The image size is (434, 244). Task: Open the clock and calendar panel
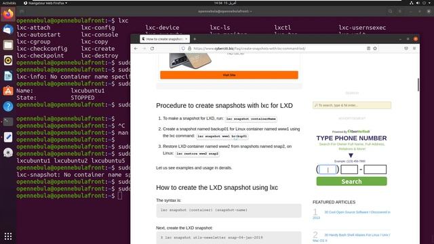coord(225,3)
